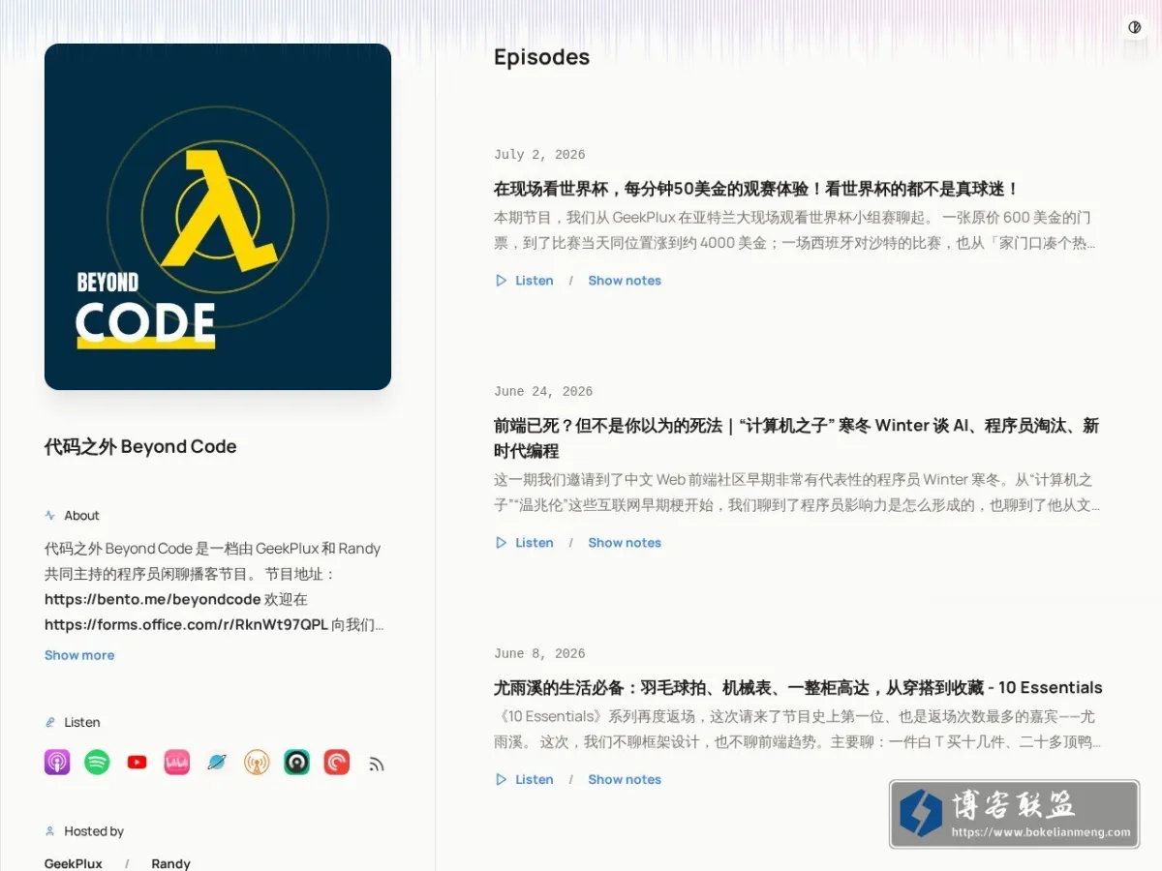The height and width of the screenshot is (871, 1162).
Task: Open the Castro icon link
Action: tap(296, 763)
